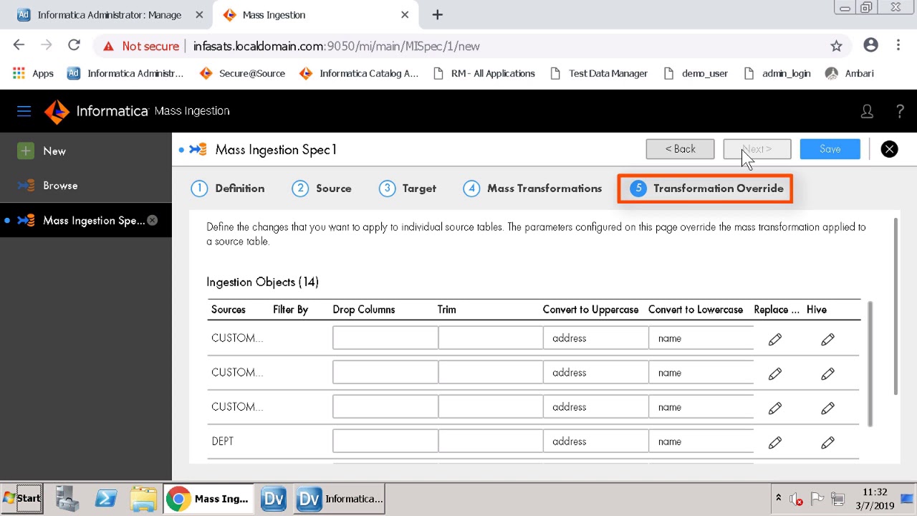Open Apps bookmarks shortcut

coord(33,73)
